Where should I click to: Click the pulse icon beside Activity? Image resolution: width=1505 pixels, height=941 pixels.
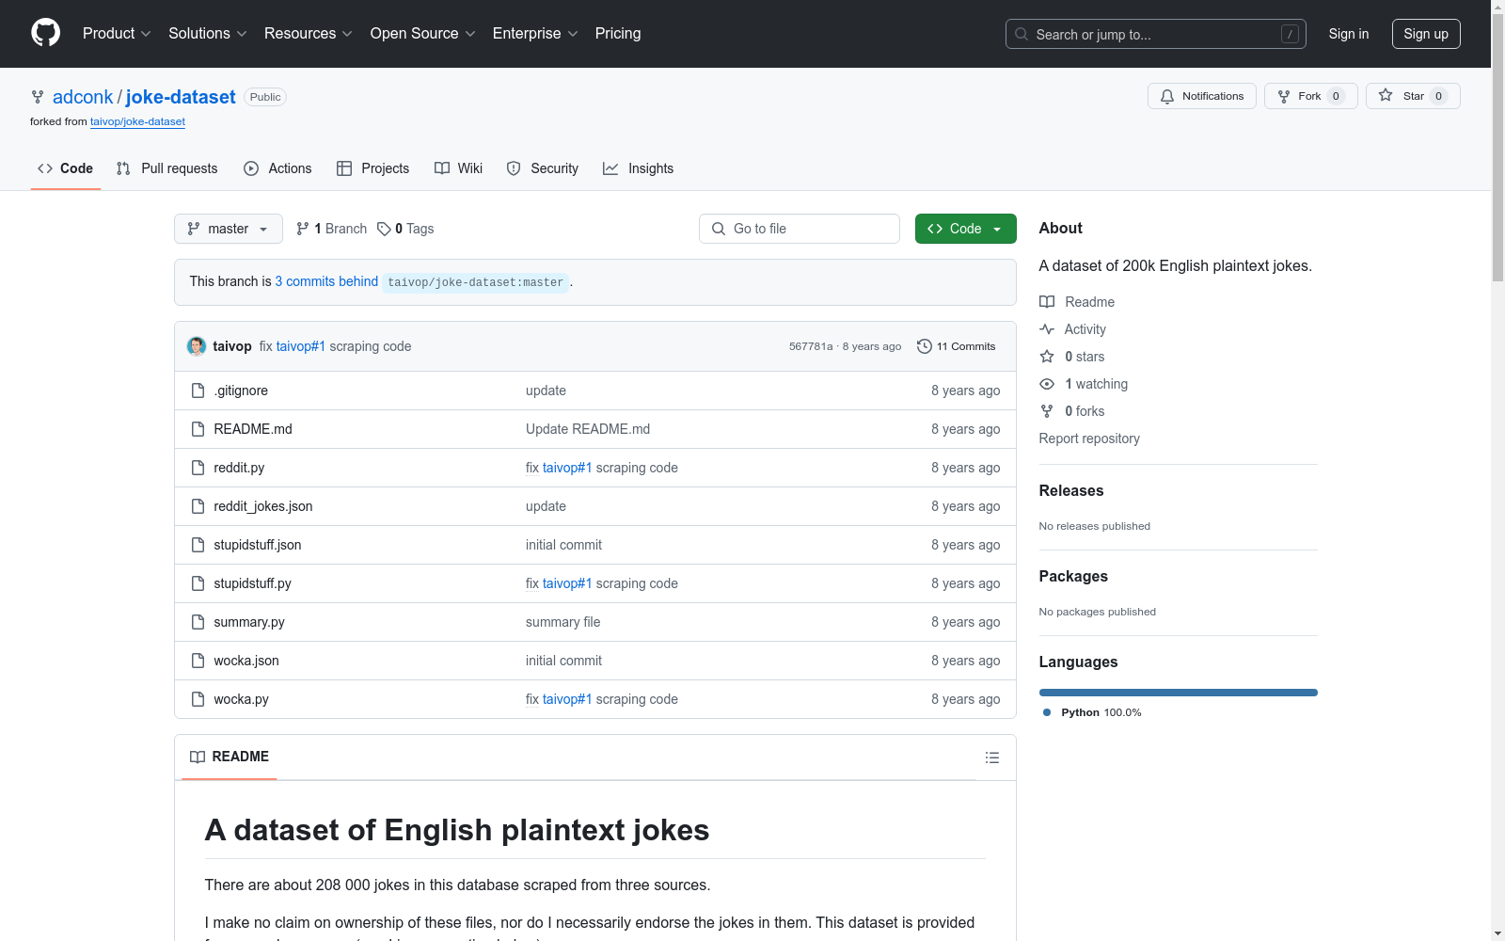(1047, 329)
